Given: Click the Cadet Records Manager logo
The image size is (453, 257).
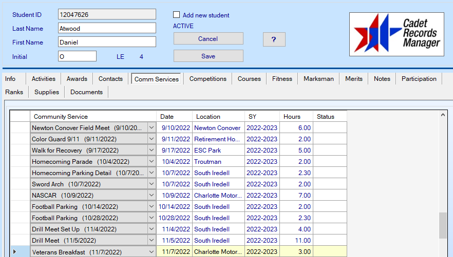Looking at the screenshot, I should [397, 34].
